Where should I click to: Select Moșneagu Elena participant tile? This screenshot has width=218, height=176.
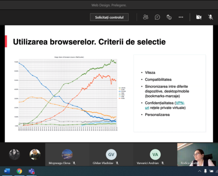coord(67,155)
